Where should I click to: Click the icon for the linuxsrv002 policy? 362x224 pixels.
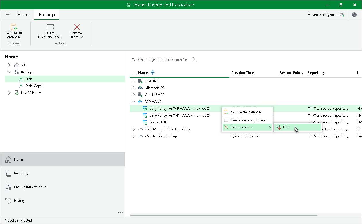[x=145, y=109]
